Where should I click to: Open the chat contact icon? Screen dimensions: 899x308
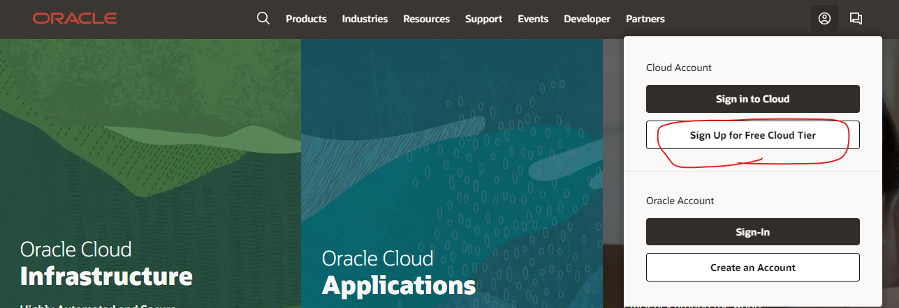(856, 19)
